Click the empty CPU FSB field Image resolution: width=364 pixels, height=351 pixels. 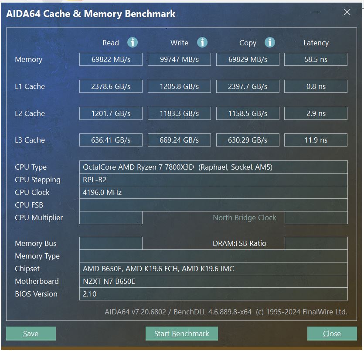[213, 205]
